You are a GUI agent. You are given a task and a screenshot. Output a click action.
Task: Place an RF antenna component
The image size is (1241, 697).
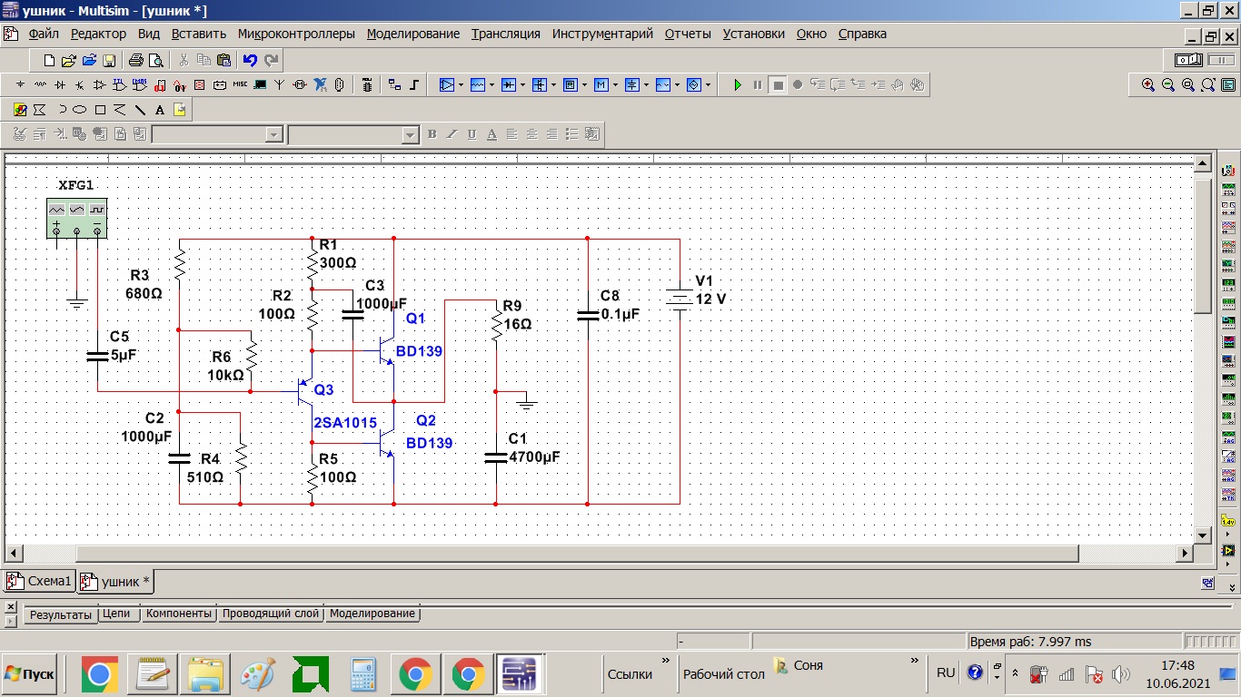click(x=280, y=84)
